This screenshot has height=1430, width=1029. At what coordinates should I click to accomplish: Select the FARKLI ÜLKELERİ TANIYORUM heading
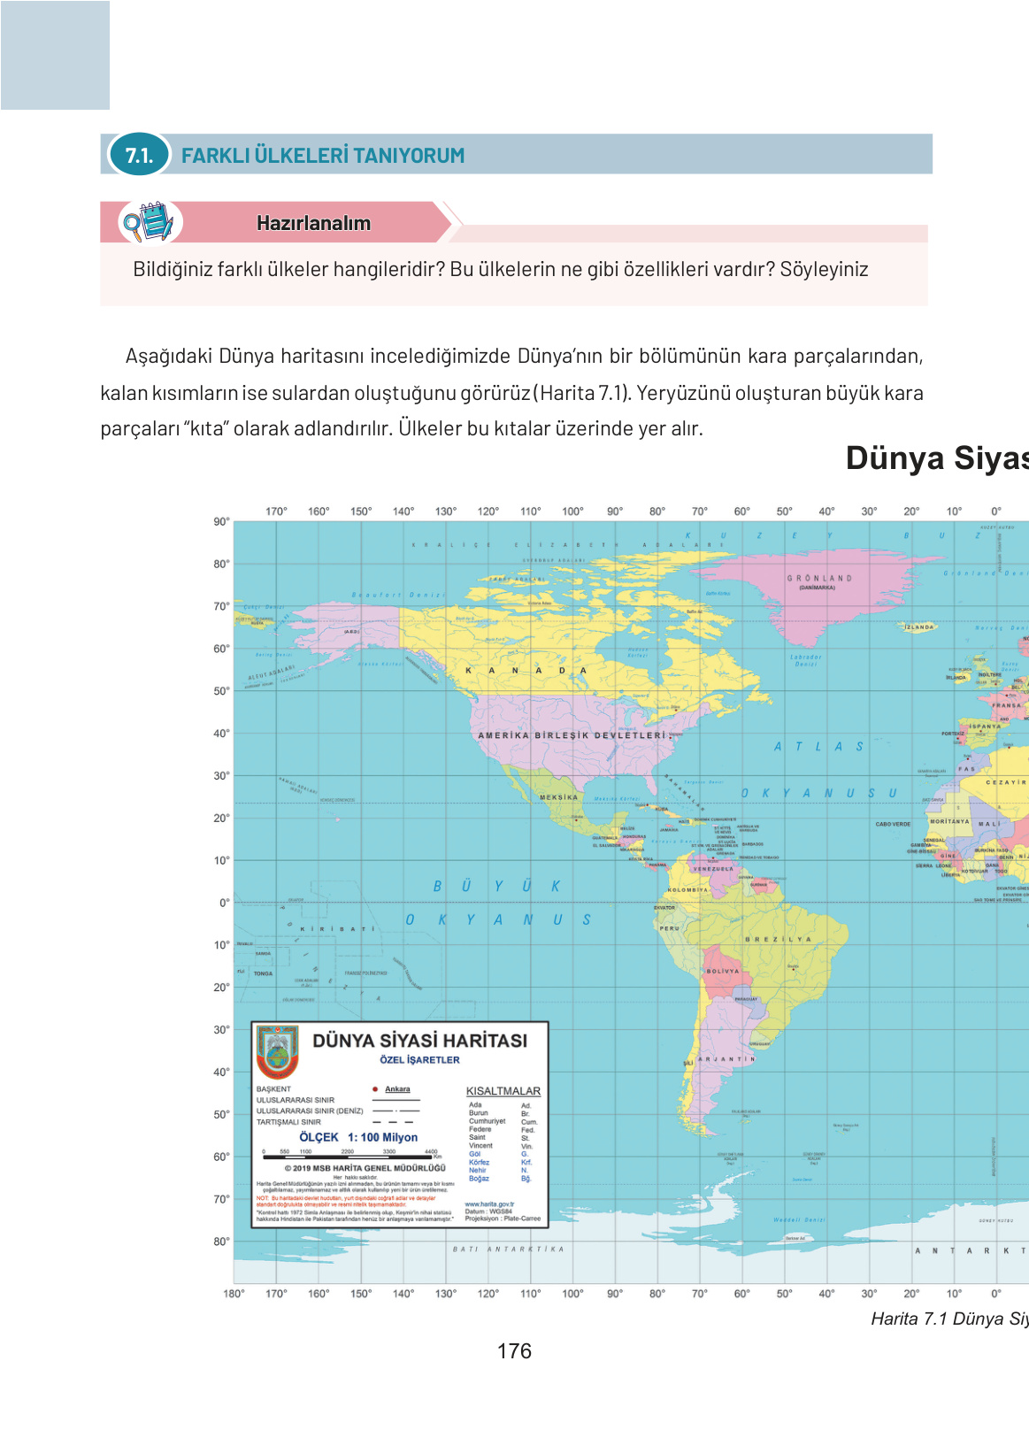pyautogui.click(x=323, y=156)
